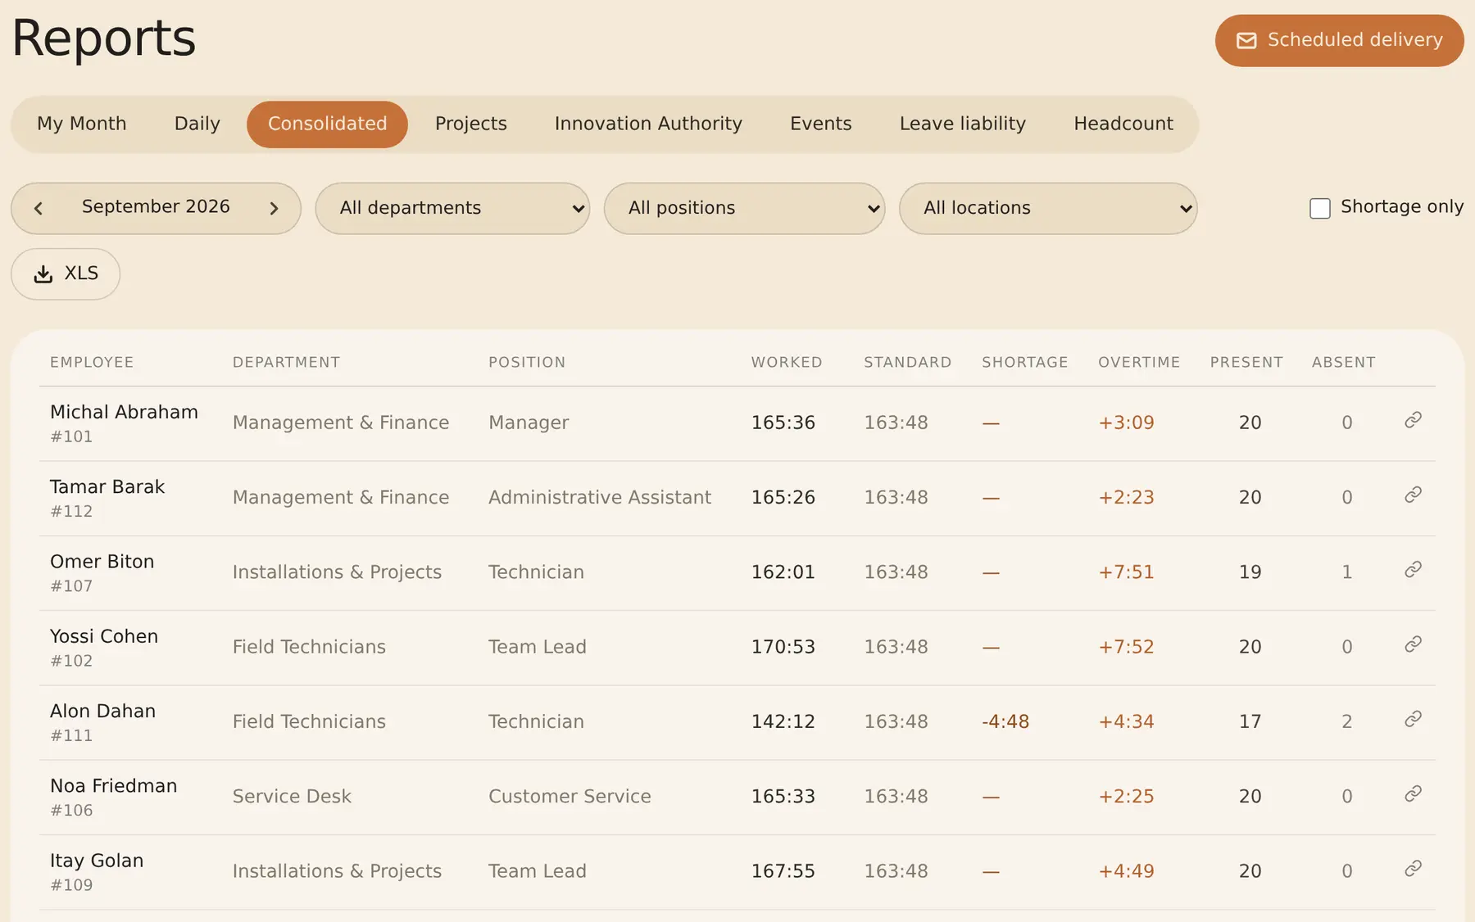Click the SHORTAGE column header
1475x922 pixels.
pos(1025,362)
